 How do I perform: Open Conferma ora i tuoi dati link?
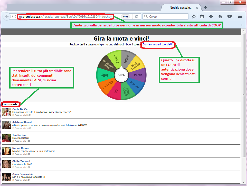158,45
